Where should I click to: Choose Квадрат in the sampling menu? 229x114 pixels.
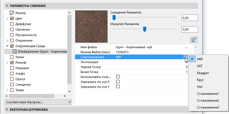click(x=208, y=73)
